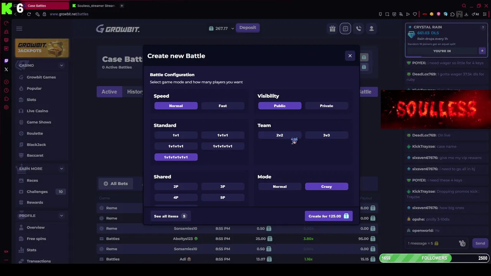Screen dimensions: 491x276
Task: Open Races in sidebar
Action: pos(32,180)
